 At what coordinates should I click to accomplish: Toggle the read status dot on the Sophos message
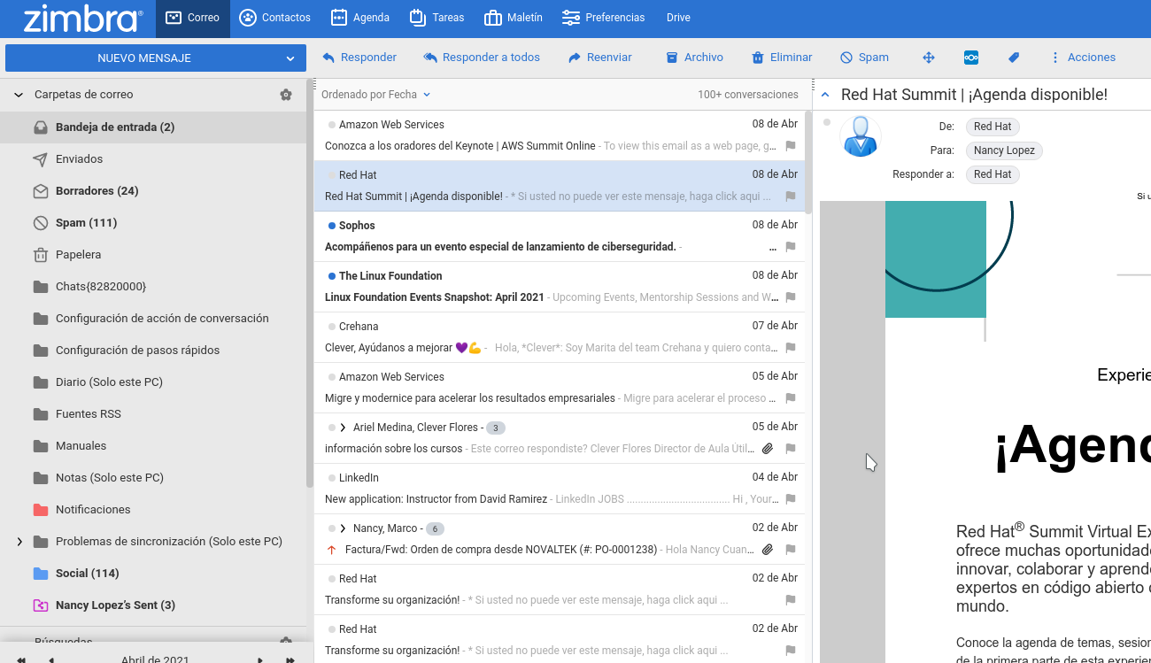click(332, 226)
